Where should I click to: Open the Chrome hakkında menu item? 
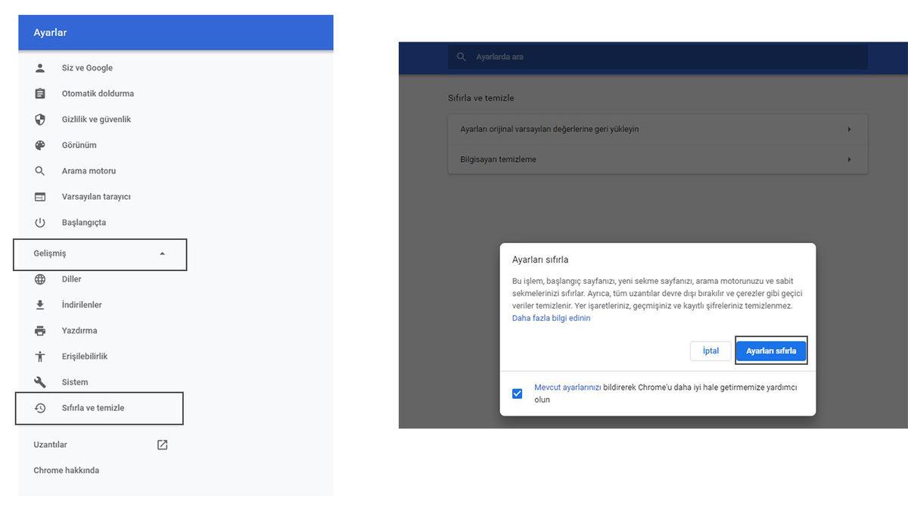[x=67, y=471]
